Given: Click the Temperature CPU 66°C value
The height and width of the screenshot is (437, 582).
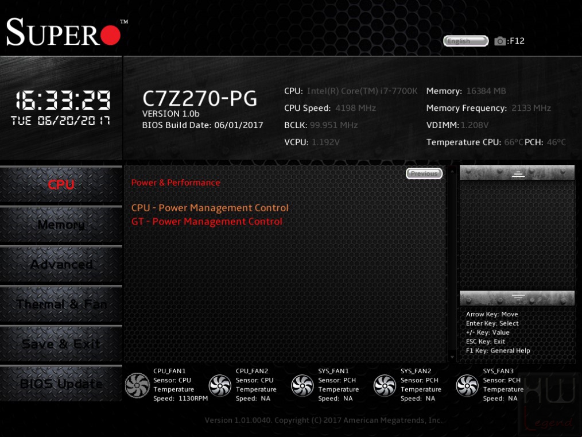Looking at the screenshot, I should pyautogui.click(x=513, y=142).
